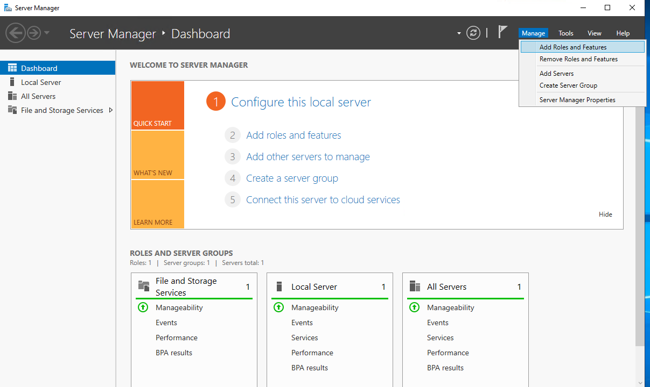Click green Manageability icon in Local Server tile
650x387 pixels.
[x=278, y=307]
